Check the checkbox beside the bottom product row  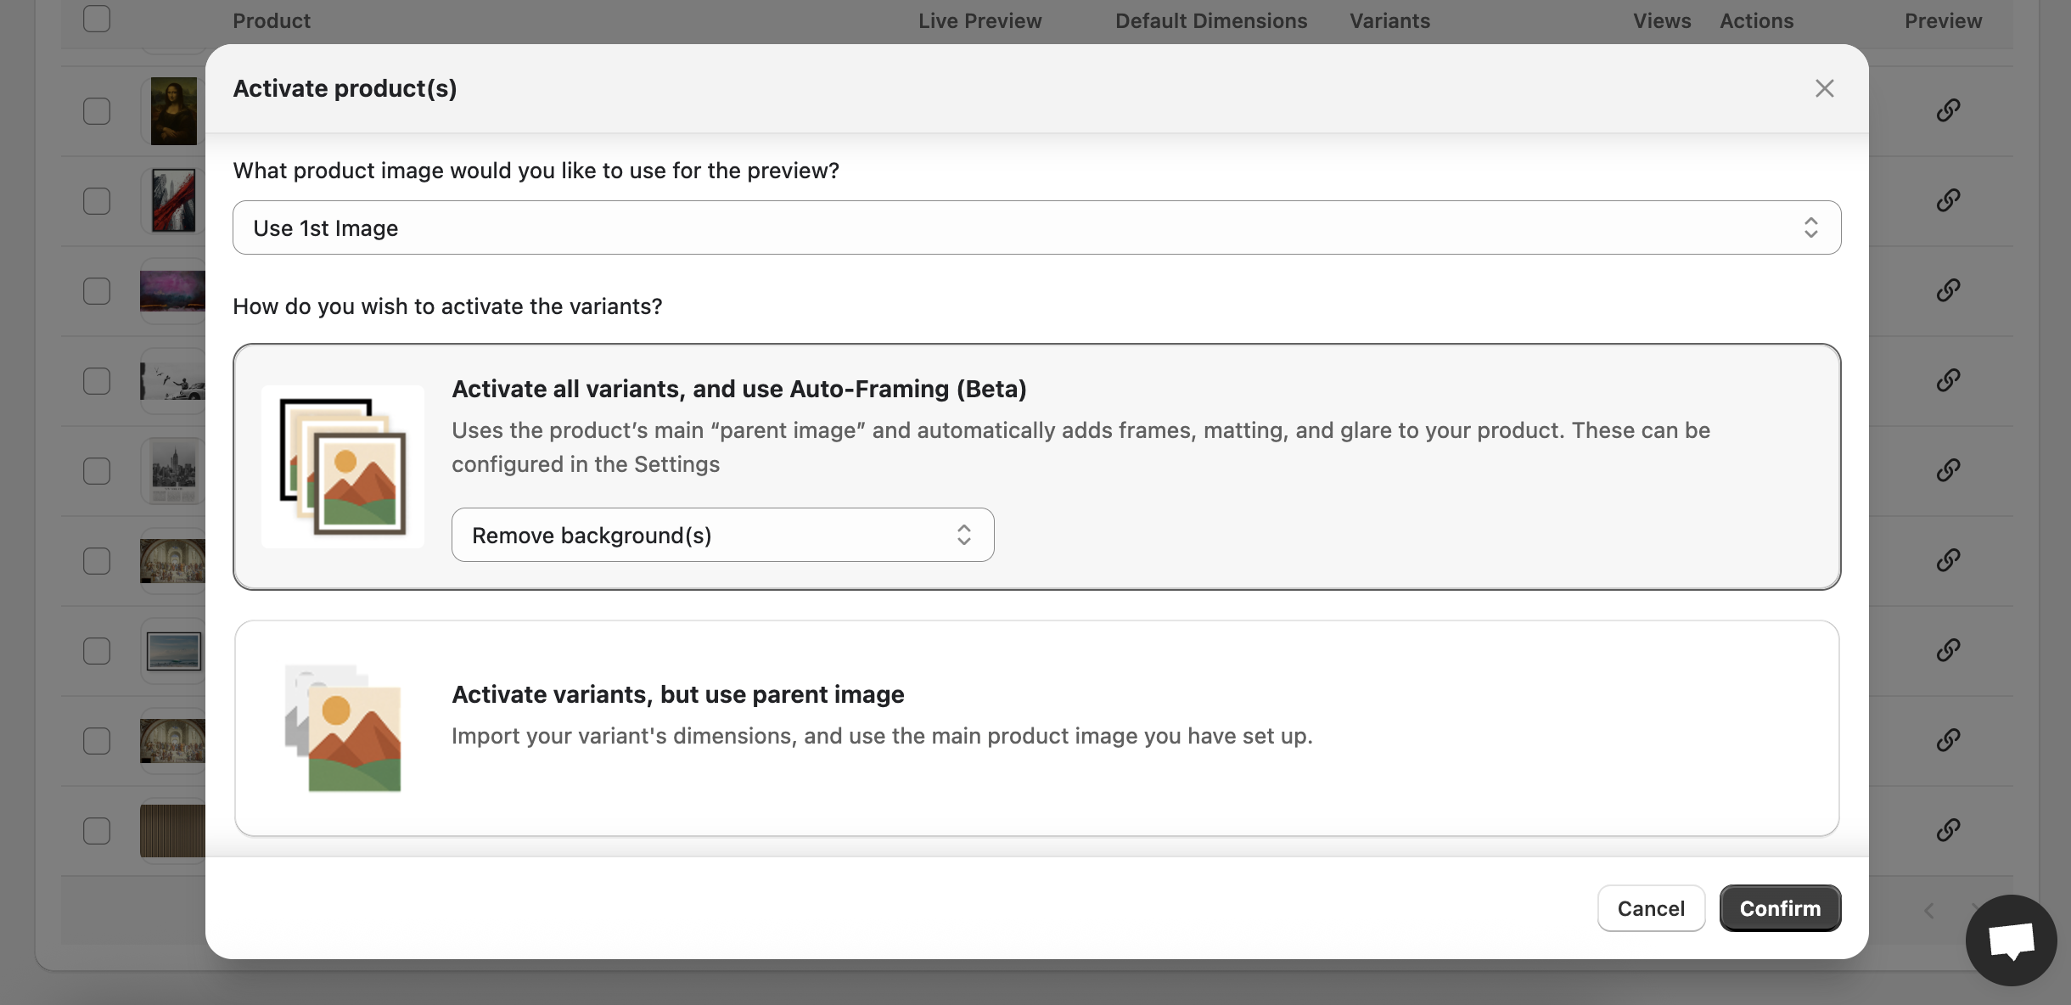96,830
